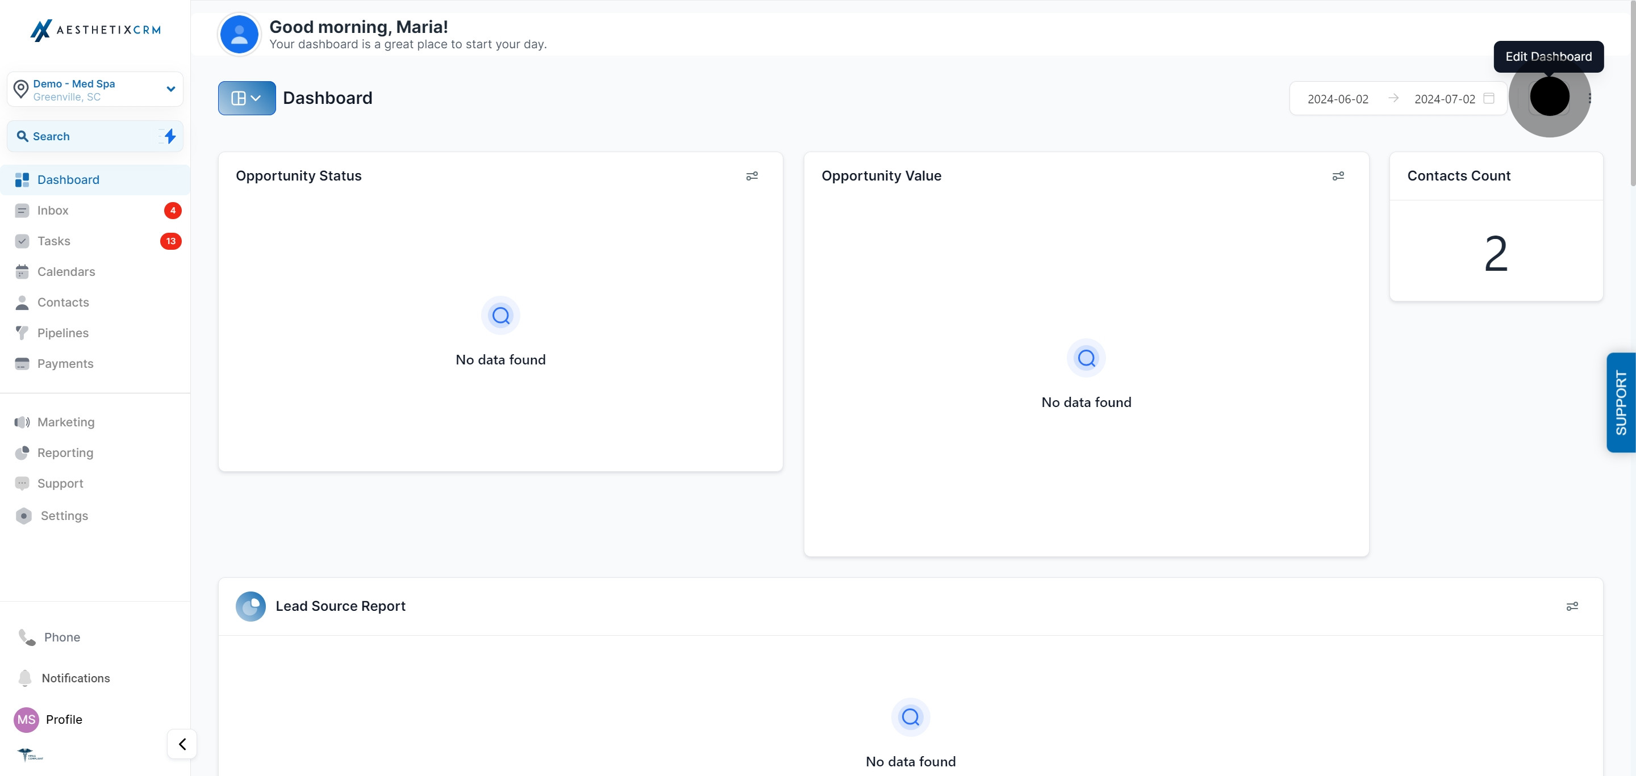Open Settings from sidebar
1636x776 pixels.
[x=64, y=516]
